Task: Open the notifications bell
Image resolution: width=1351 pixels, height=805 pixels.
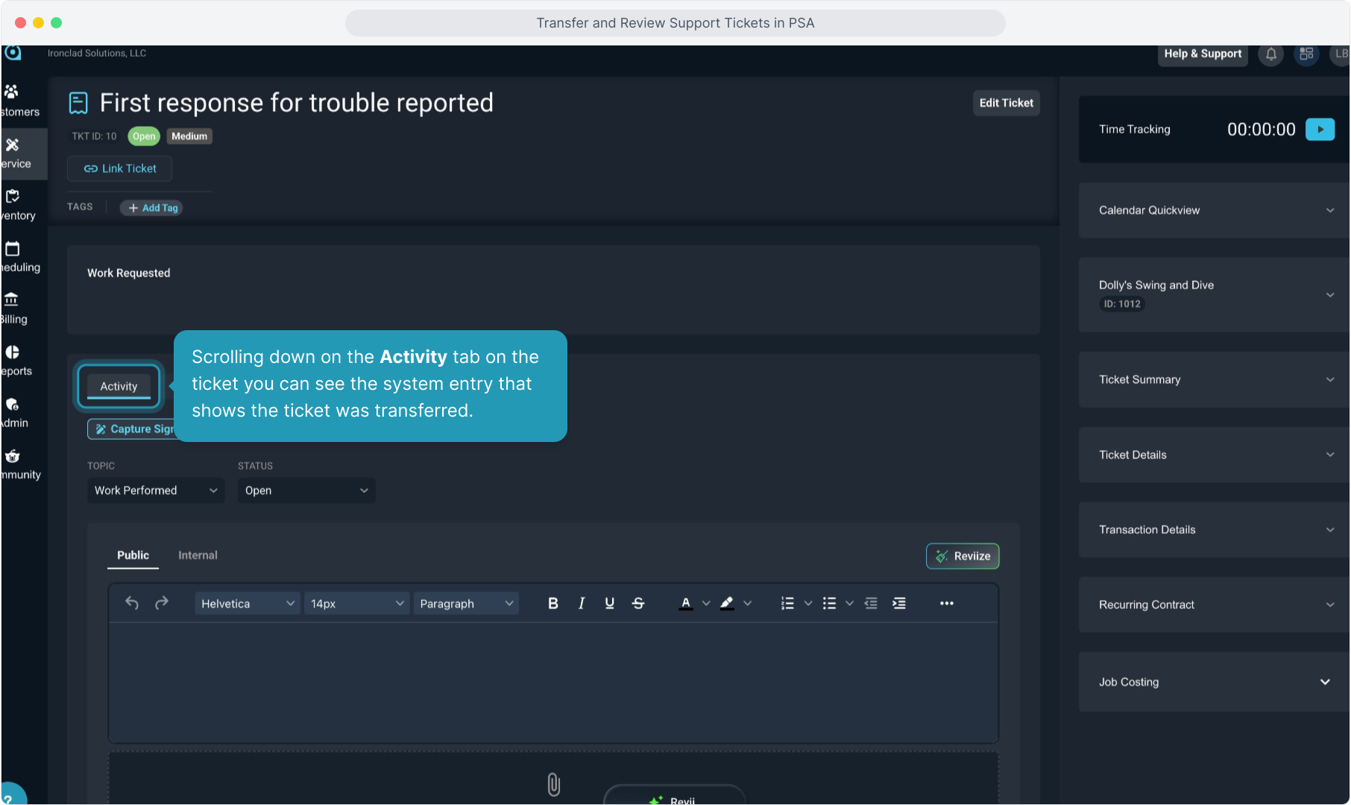Action: point(1270,54)
